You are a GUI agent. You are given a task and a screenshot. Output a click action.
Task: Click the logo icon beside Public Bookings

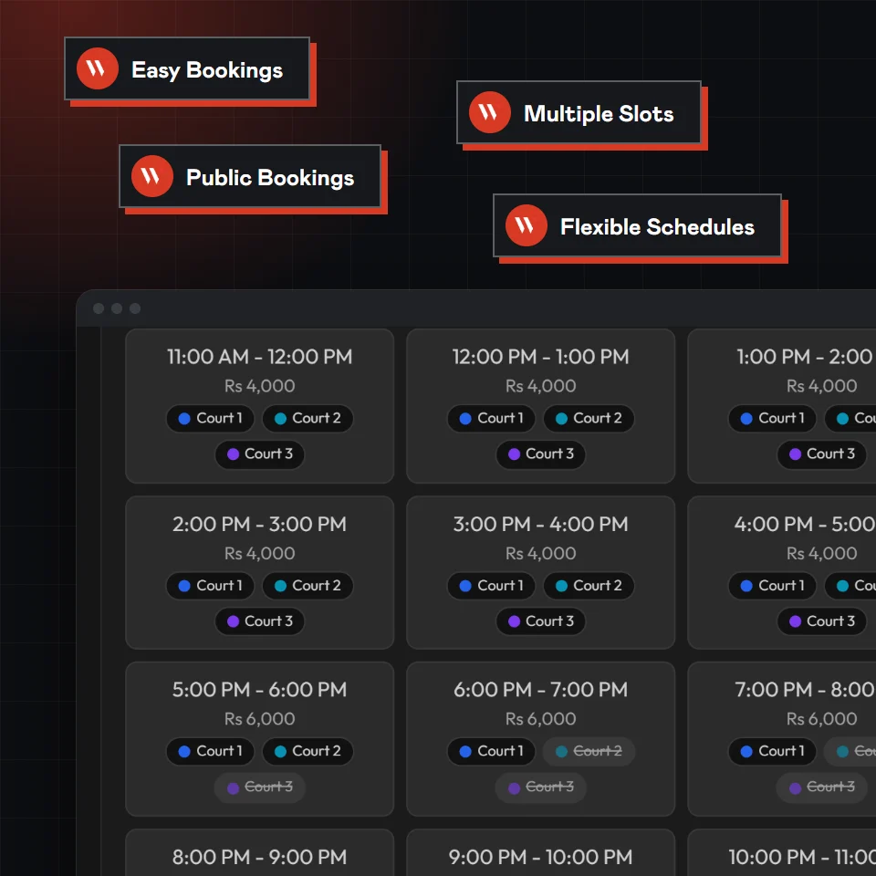coord(152,176)
